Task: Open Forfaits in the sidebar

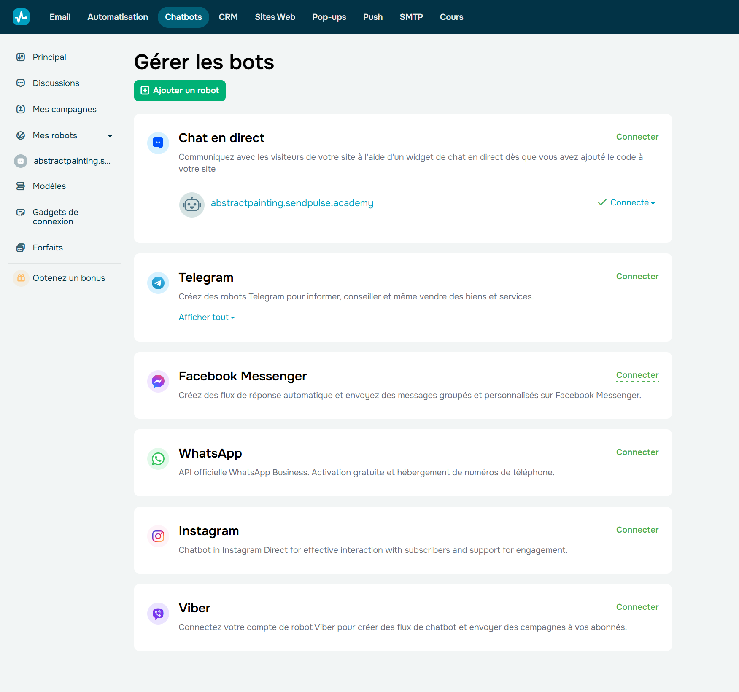Action: point(48,248)
